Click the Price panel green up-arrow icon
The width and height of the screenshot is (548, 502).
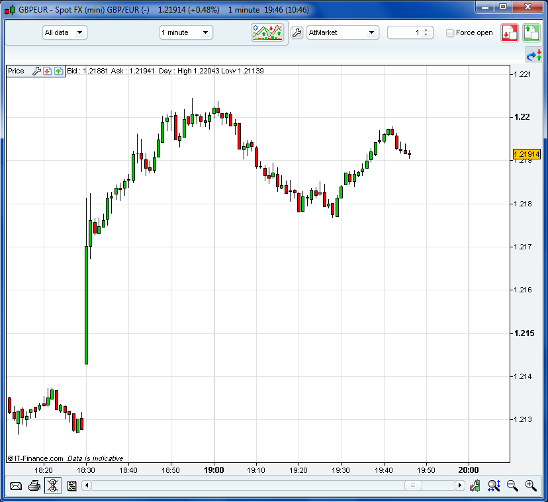point(58,71)
